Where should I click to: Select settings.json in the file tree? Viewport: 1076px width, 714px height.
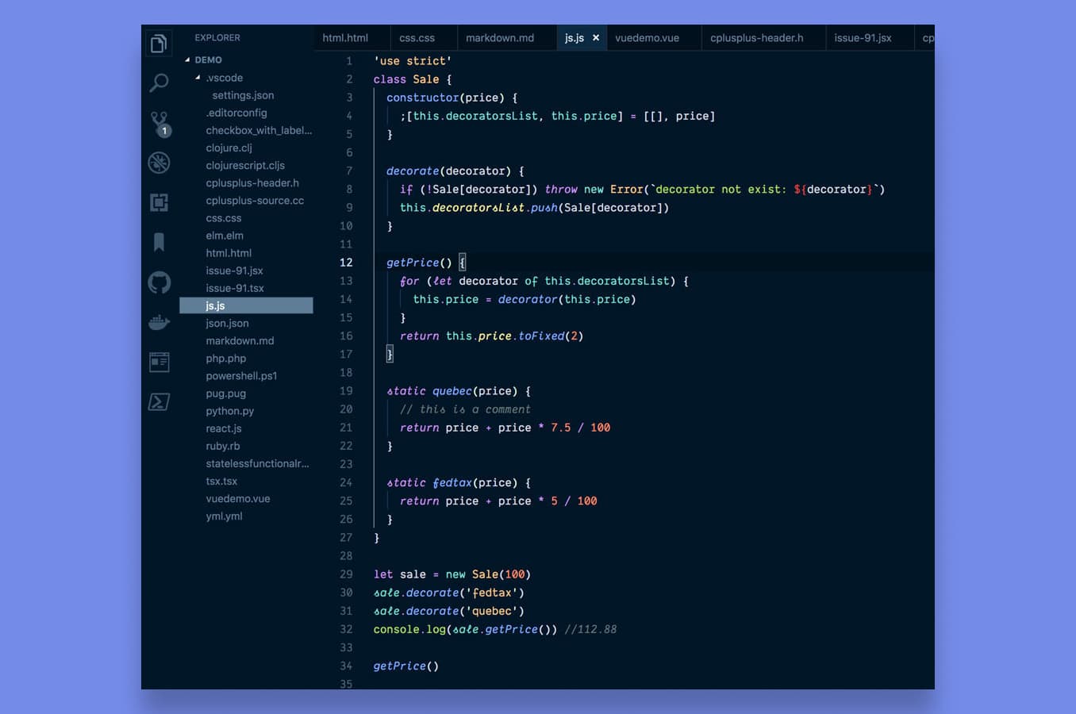[x=242, y=95]
